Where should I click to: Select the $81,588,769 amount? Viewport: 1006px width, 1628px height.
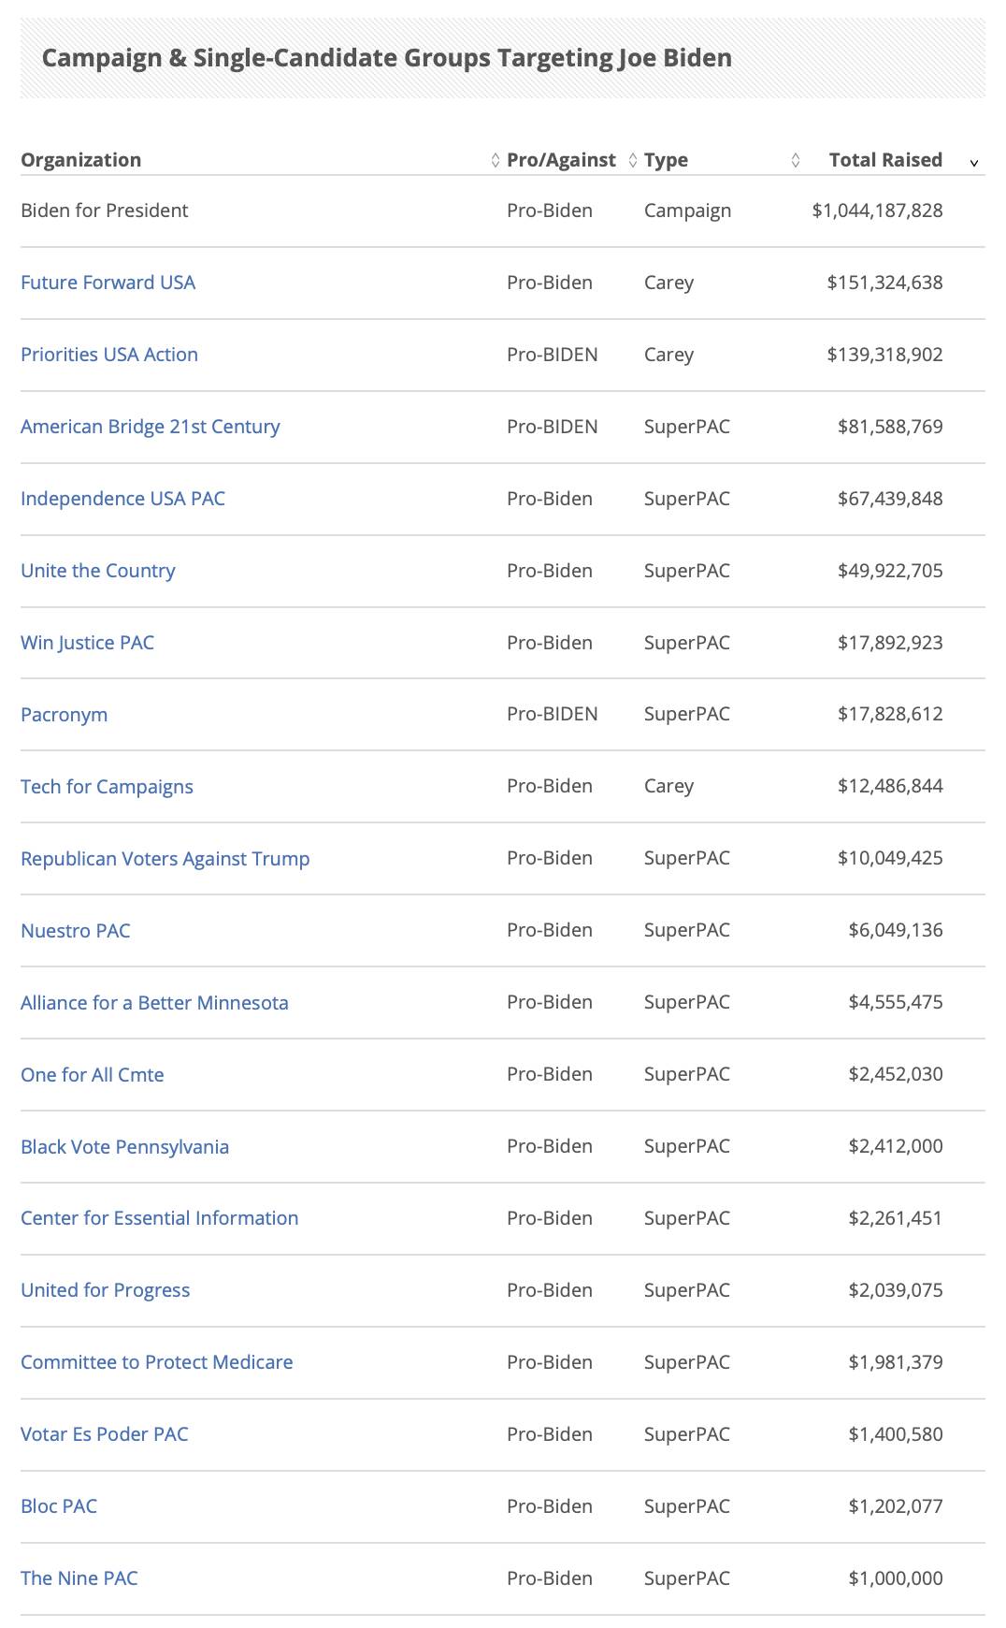click(890, 427)
